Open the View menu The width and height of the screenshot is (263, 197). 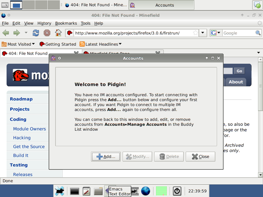point(29,23)
